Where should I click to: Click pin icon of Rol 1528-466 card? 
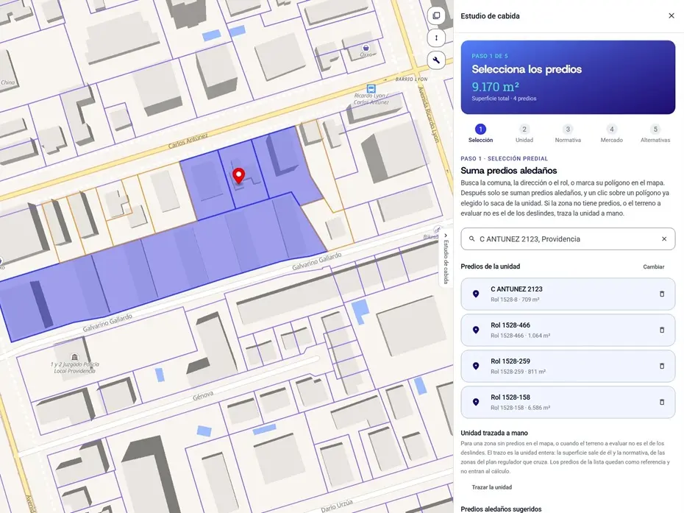476,330
